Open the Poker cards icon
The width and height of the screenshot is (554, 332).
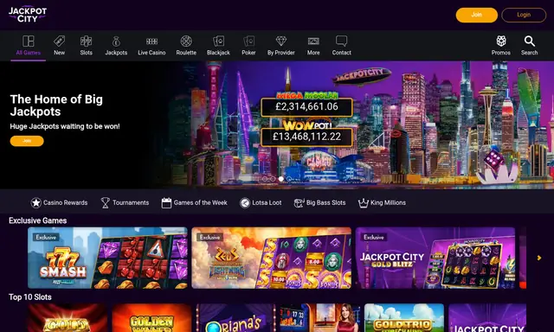(x=248, y=41)
